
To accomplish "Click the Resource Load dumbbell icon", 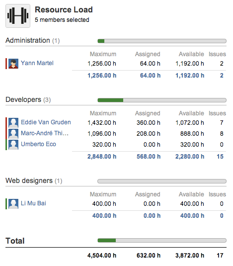I will pos(18,16).
